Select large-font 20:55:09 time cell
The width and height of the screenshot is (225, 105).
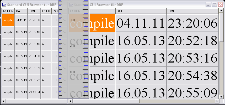[192, 92]
